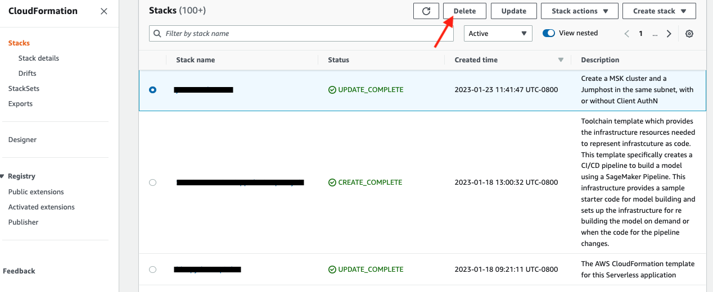Open the Create stack dropdown
713x292 pixels.
(x=660, y=11)
